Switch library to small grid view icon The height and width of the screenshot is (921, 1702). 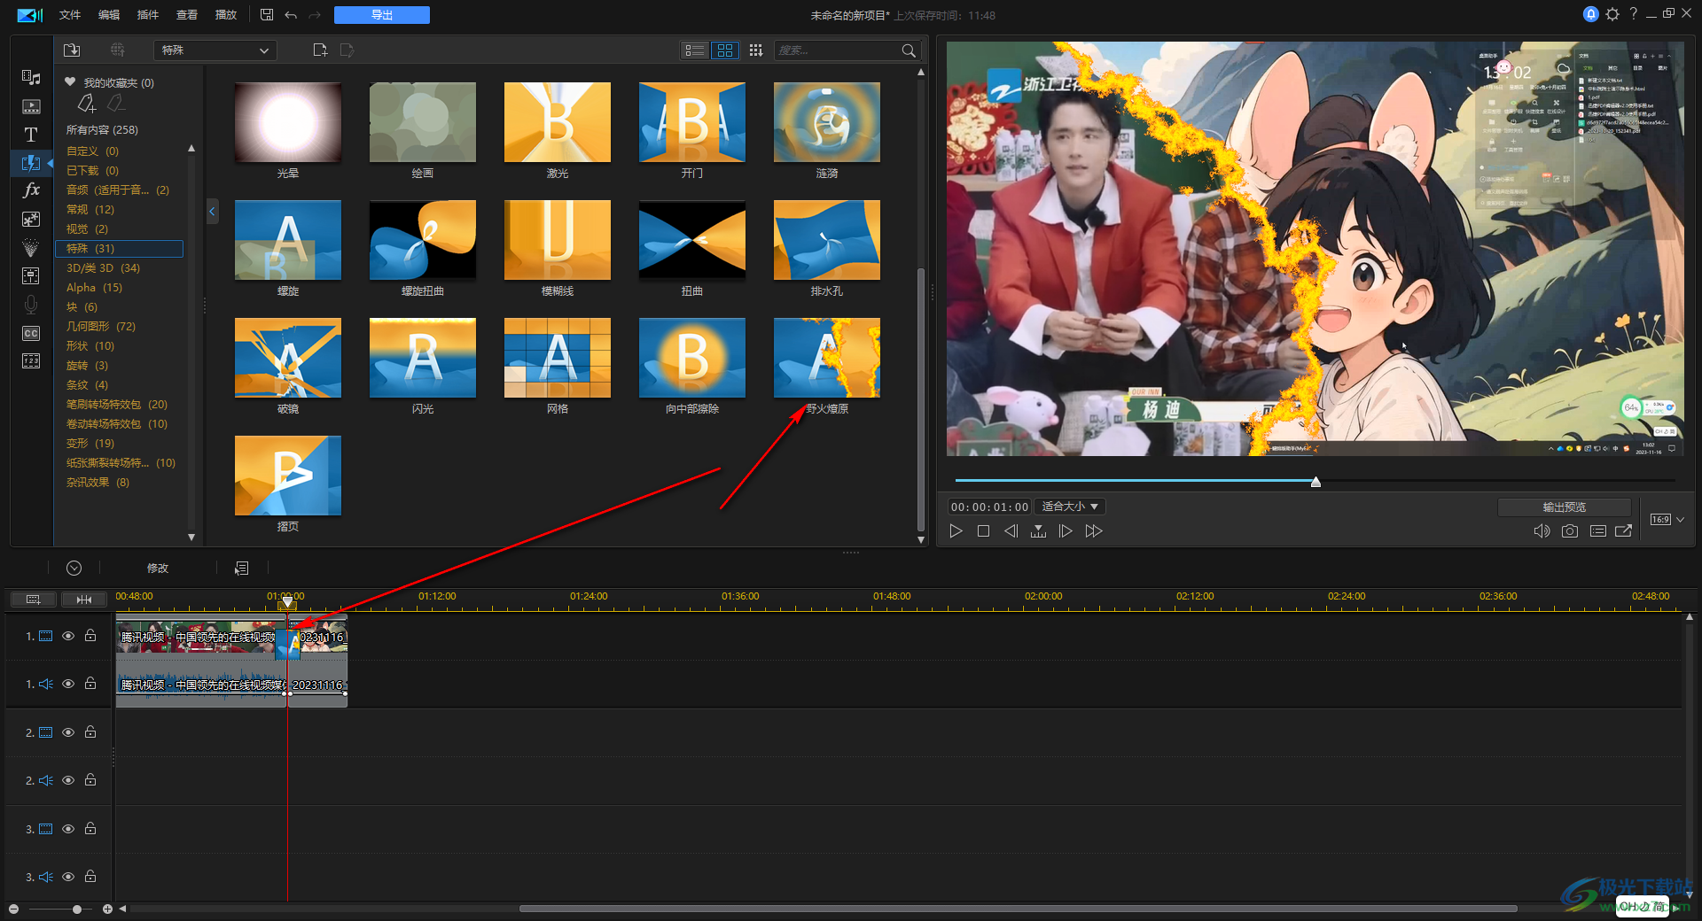755,50
